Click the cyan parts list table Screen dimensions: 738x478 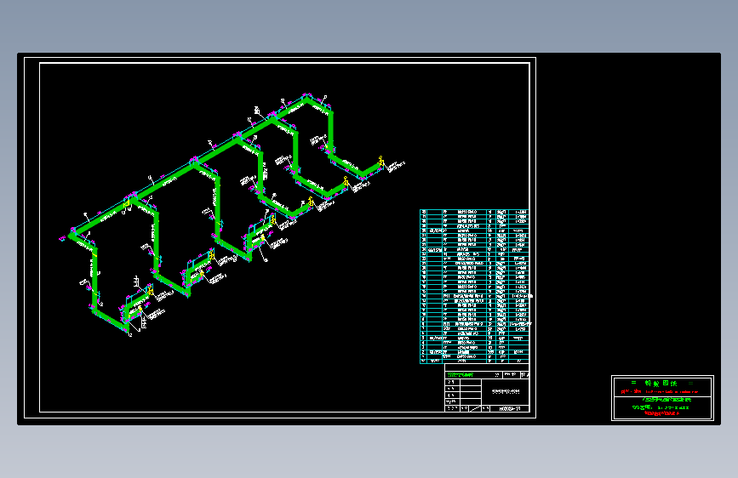474,286
